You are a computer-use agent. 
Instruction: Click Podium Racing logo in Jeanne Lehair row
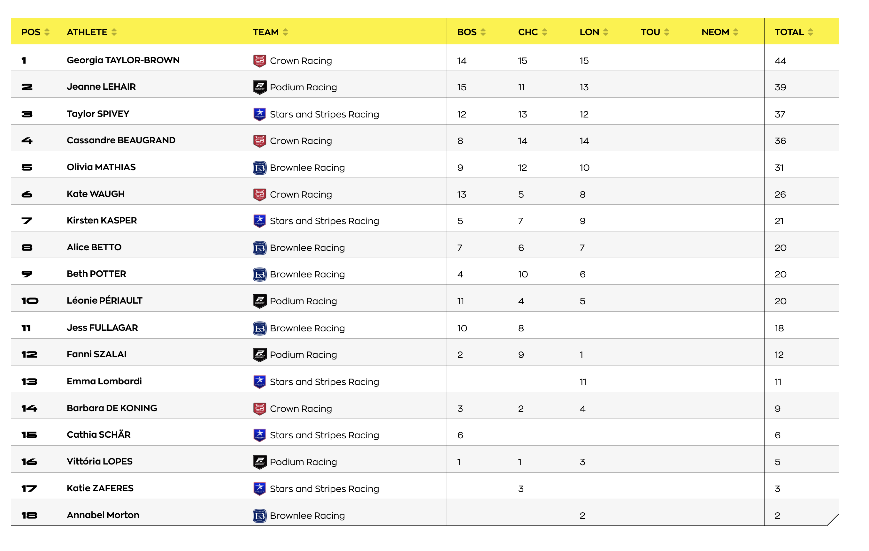(259, 87)
